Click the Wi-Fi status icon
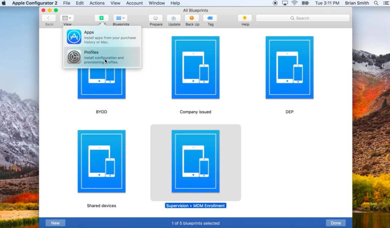The image size is (390, 228). [x=294, y=3]
